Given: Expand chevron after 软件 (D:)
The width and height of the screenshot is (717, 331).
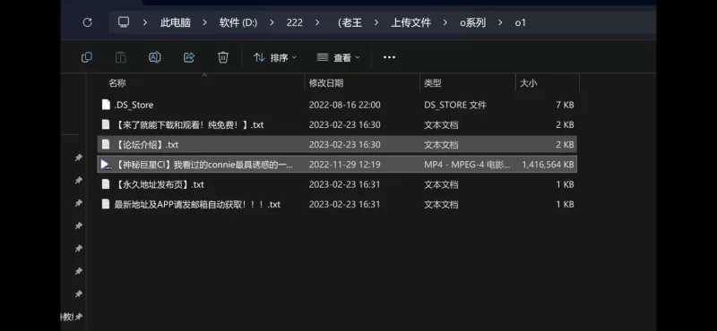Looking at the screenshot, I should pyautogui.click(x=272, y=22).
